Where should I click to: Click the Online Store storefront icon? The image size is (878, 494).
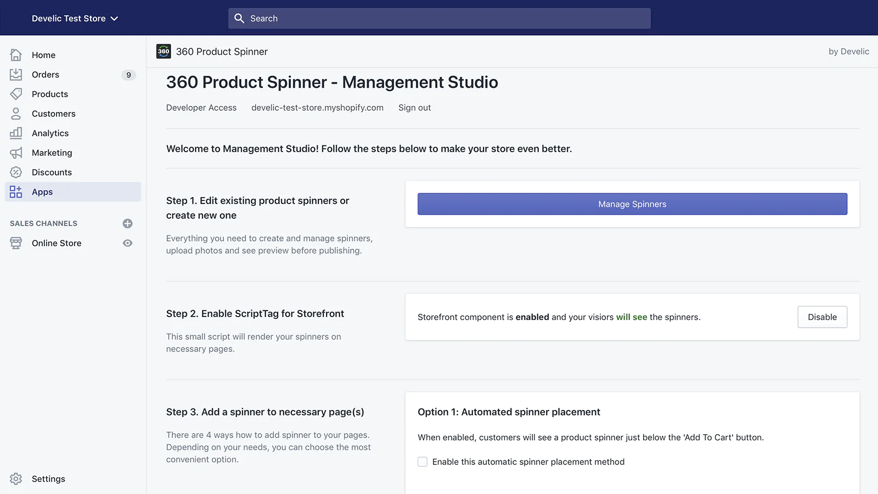[16, 243]
